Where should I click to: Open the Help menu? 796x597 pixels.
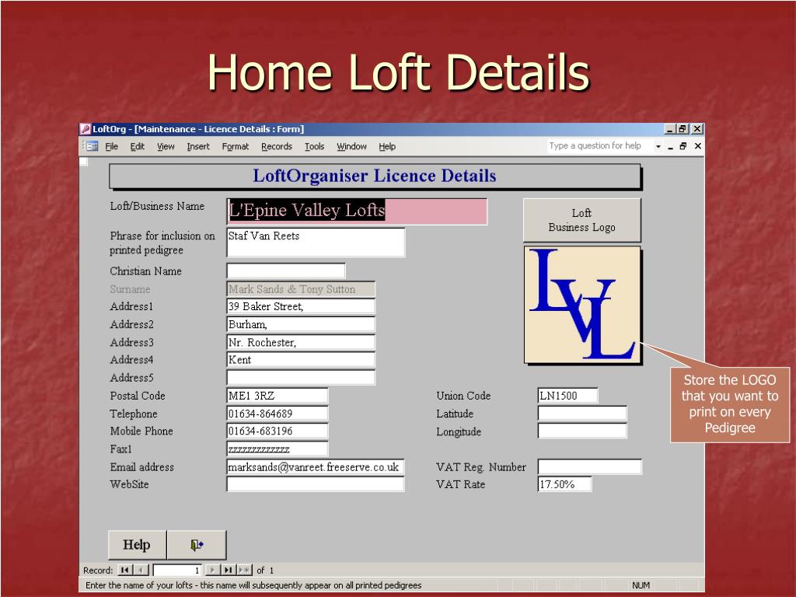tap(387, 146)
